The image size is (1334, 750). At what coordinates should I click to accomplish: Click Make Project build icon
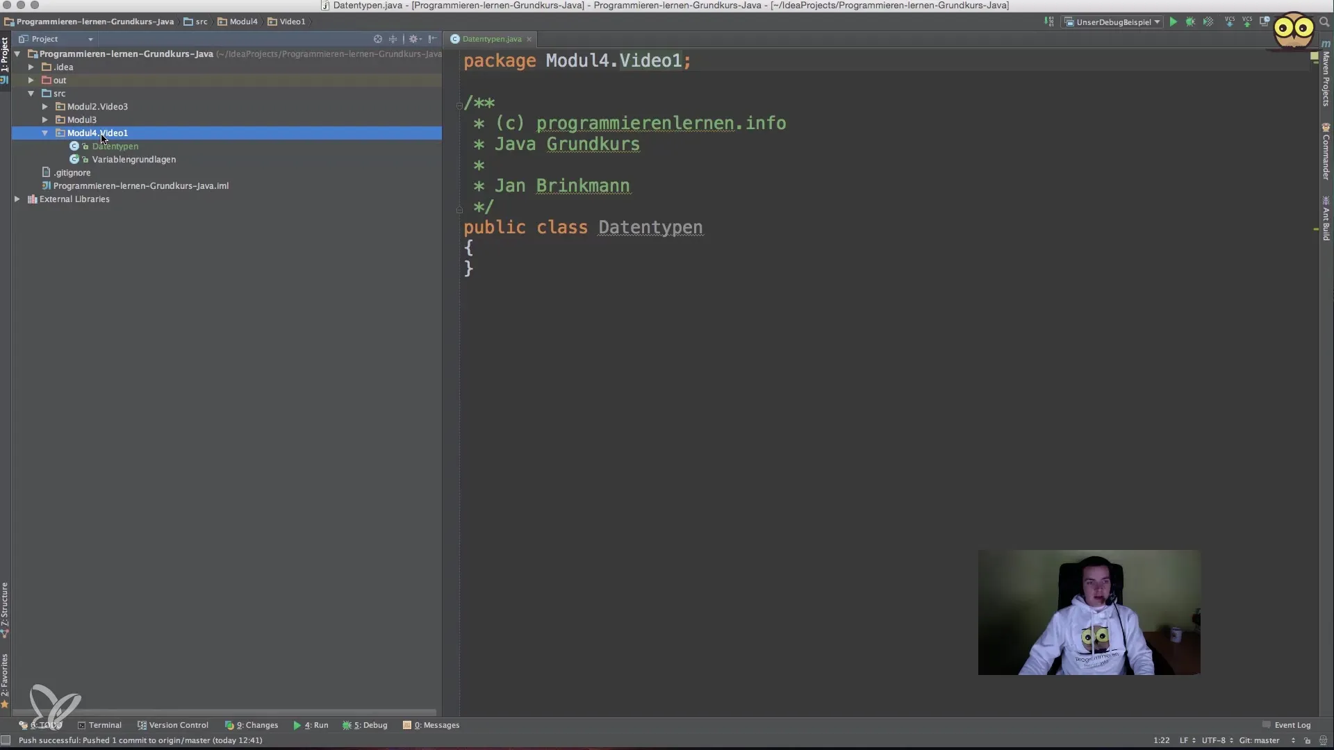point(1049,22)
